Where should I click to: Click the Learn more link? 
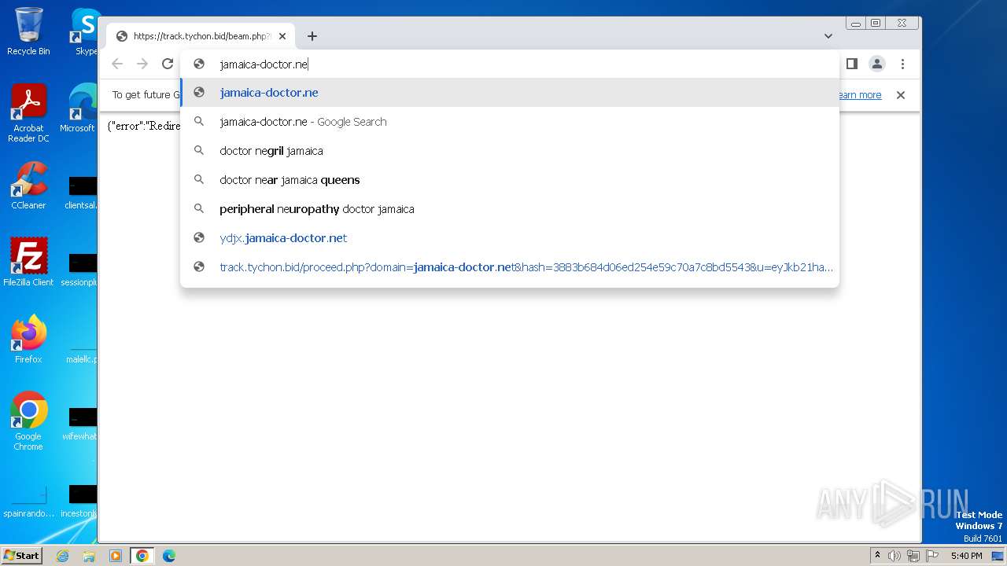pyautogui.click(x=860, y=95)
